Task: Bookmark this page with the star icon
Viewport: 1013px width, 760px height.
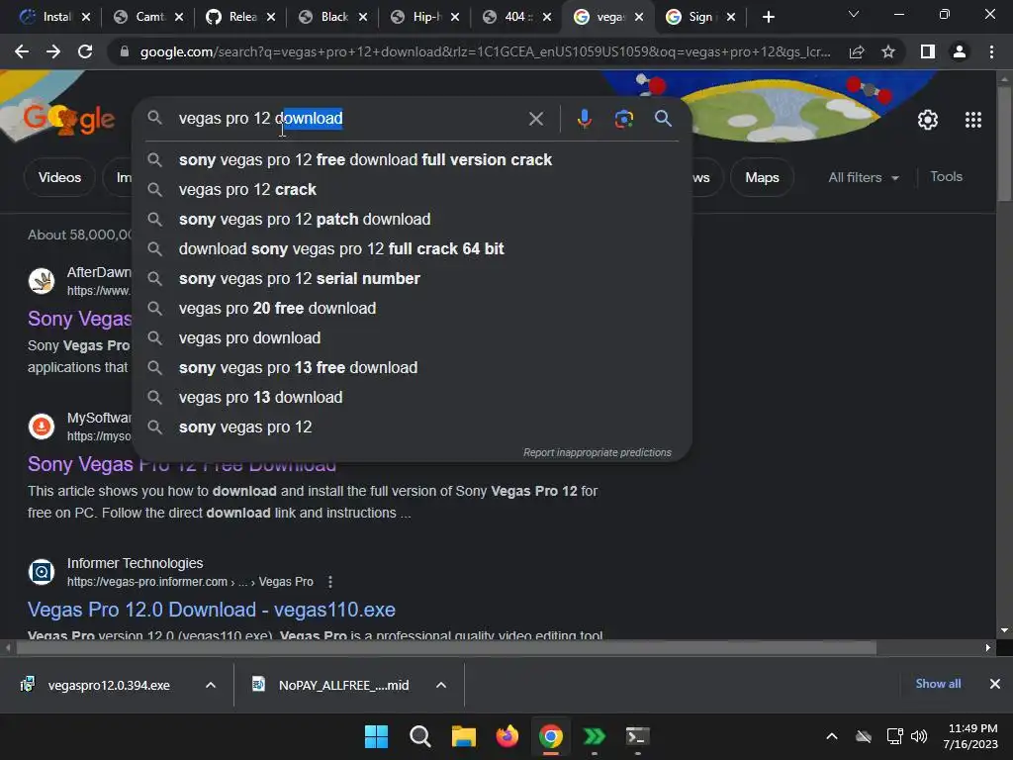Action: click(x=888, y=51)
